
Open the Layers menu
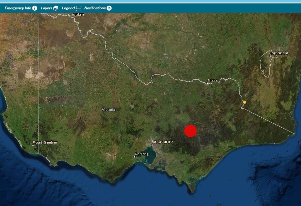[x=47, y=8]
